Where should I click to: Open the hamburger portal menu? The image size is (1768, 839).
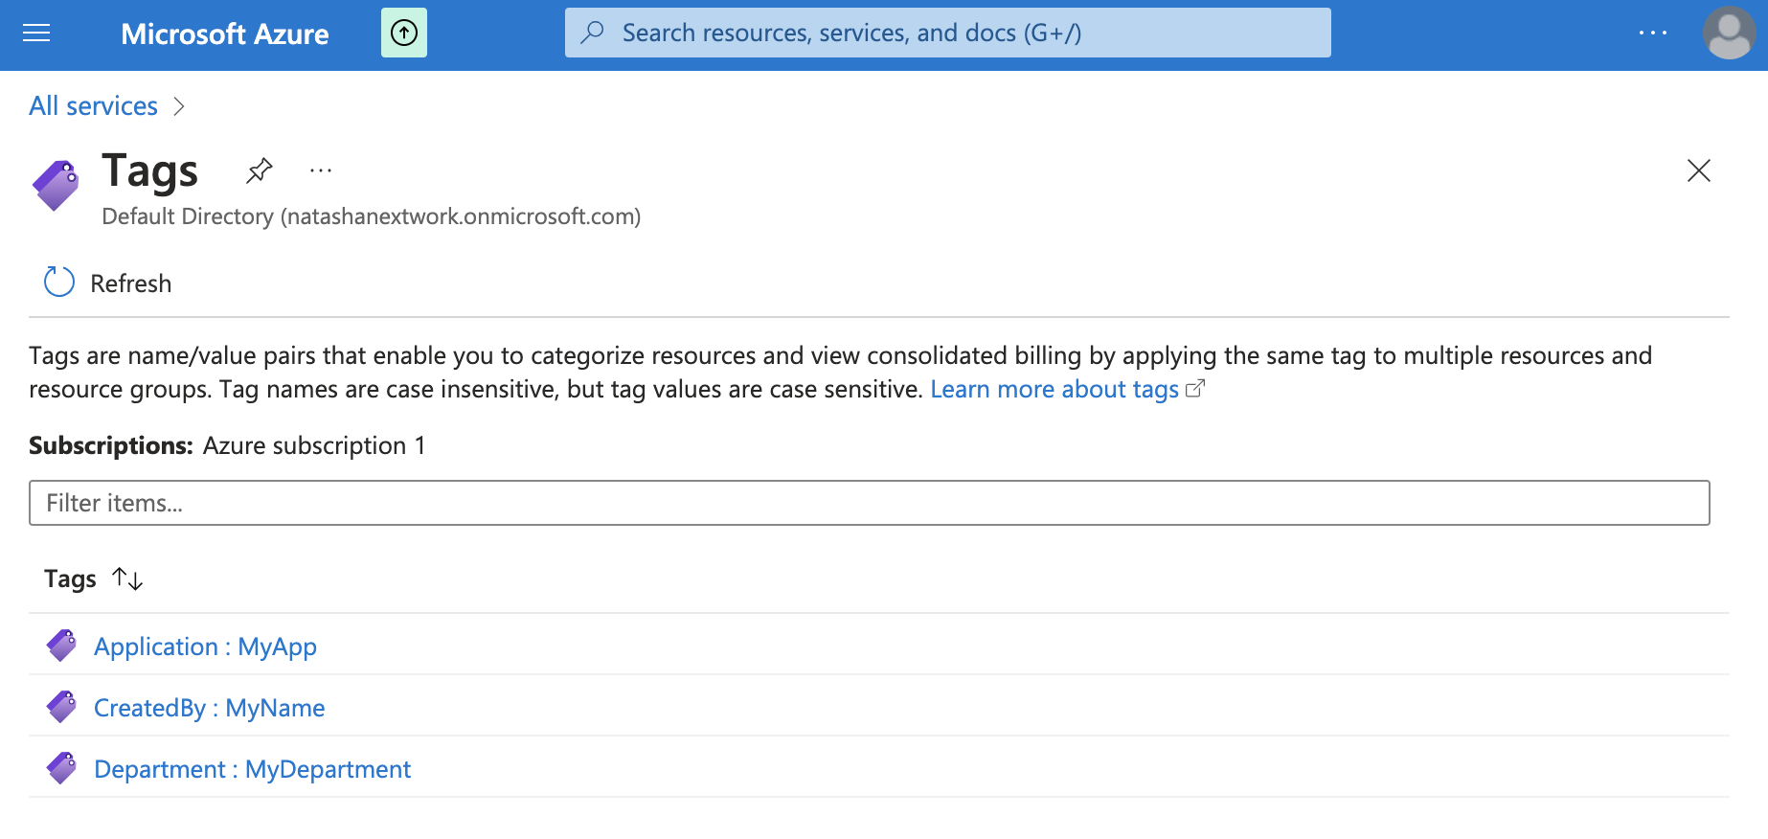point(36,34)
